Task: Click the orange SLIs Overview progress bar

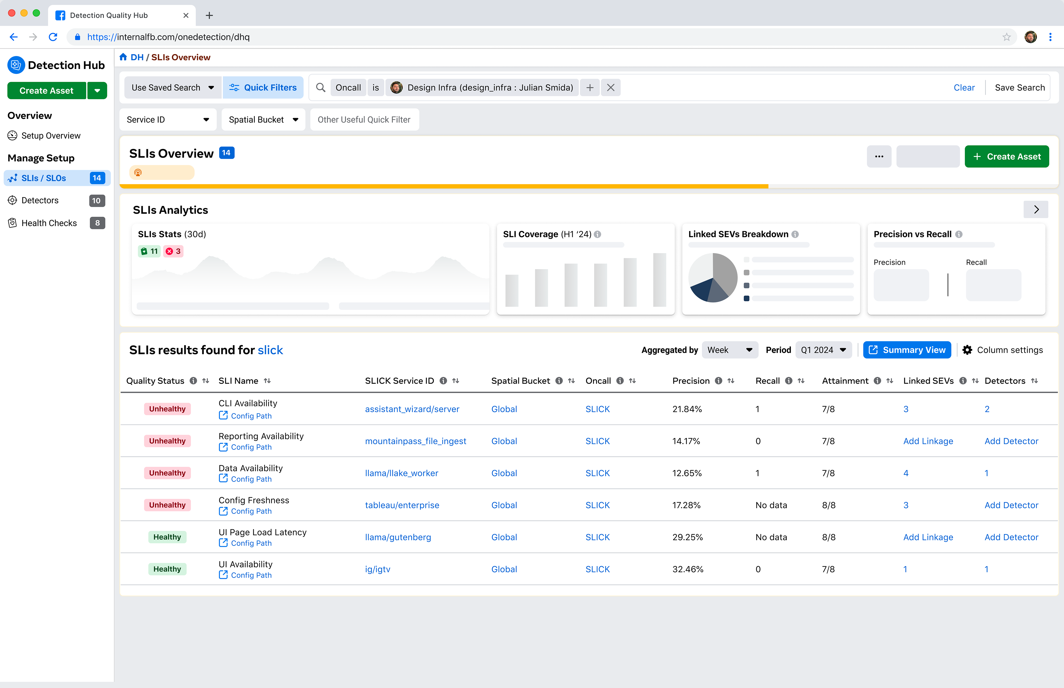Action: (444, 186)
